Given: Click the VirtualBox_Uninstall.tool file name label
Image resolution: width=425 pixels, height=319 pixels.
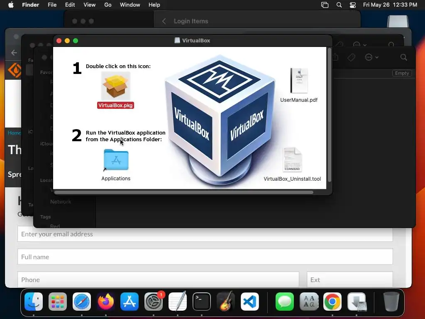Looking at the screenshot, I should click(292, 179).
